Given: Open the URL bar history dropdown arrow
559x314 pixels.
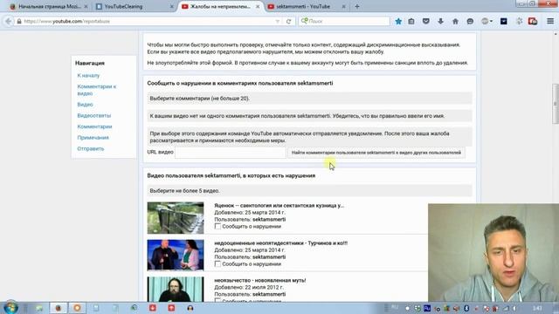Looking at the screenshot, I should (x=278, y=21).
